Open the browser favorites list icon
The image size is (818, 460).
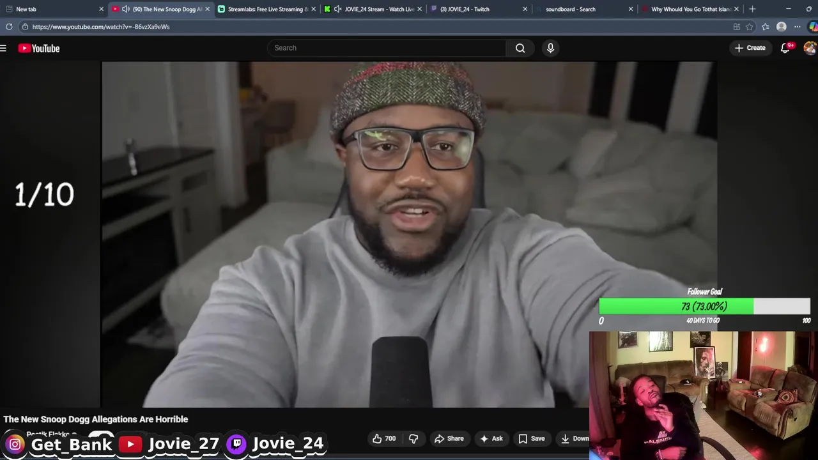click(x=765, y=27)
